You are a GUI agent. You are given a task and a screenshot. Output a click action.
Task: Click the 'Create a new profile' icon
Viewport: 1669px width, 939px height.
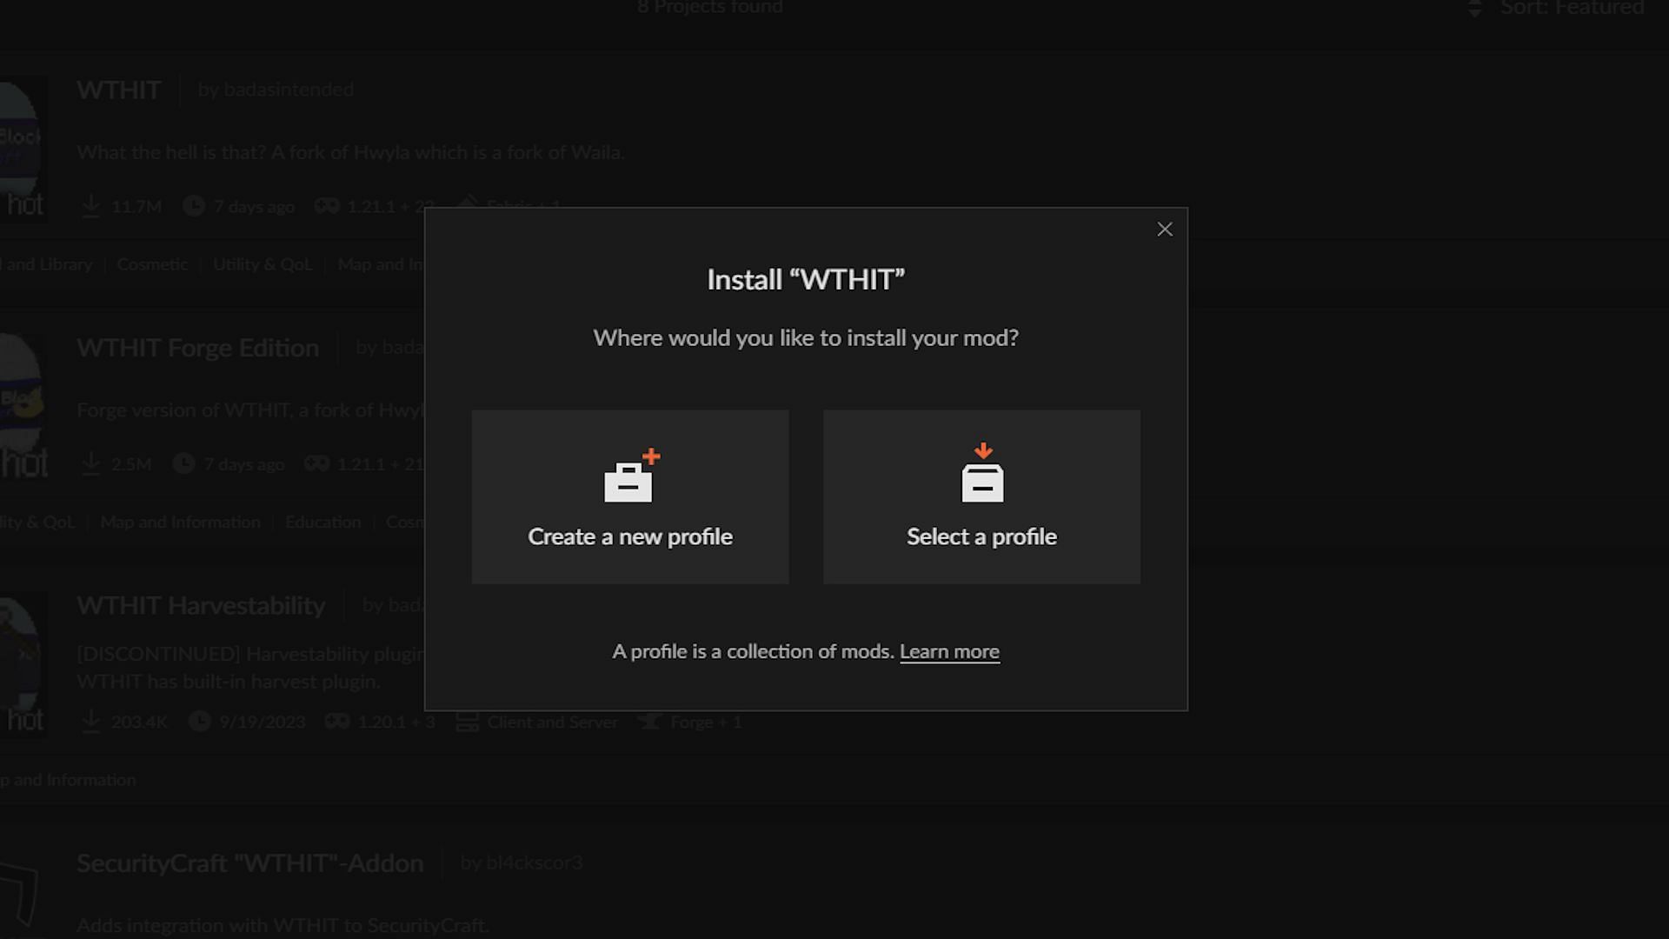(x=629, y=474)
